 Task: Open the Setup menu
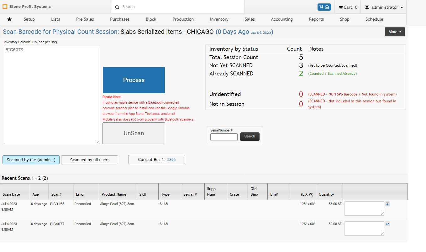point(29,19)
